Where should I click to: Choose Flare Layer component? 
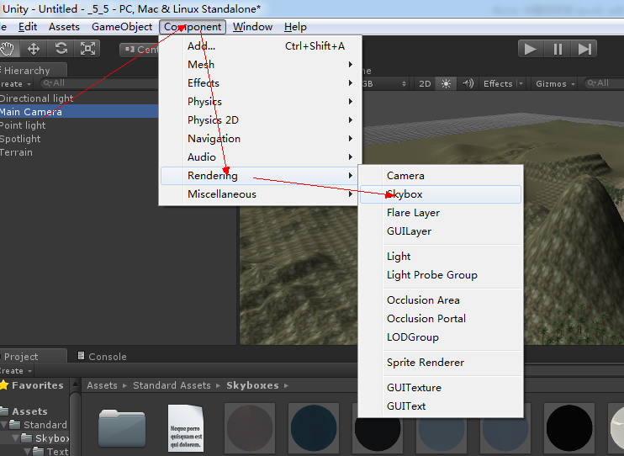[x=441, y=213]
